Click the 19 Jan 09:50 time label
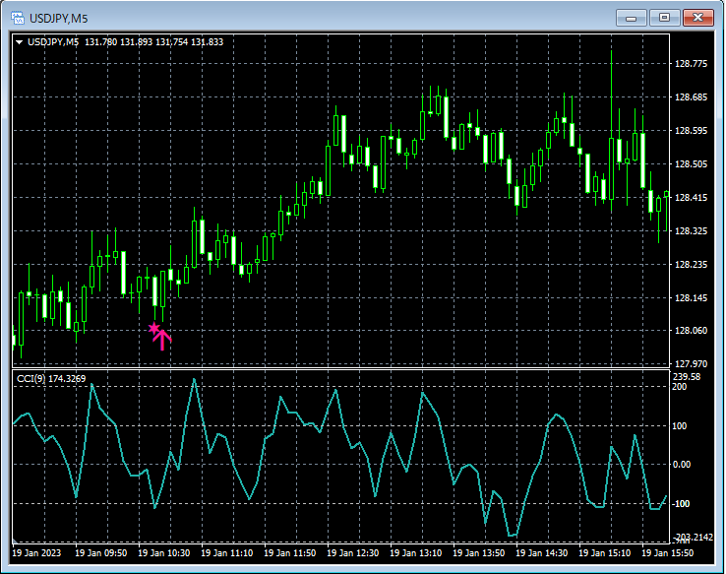The height and width of the screenshot is (574, 726). pyautogui.click(x=101, y=553)
